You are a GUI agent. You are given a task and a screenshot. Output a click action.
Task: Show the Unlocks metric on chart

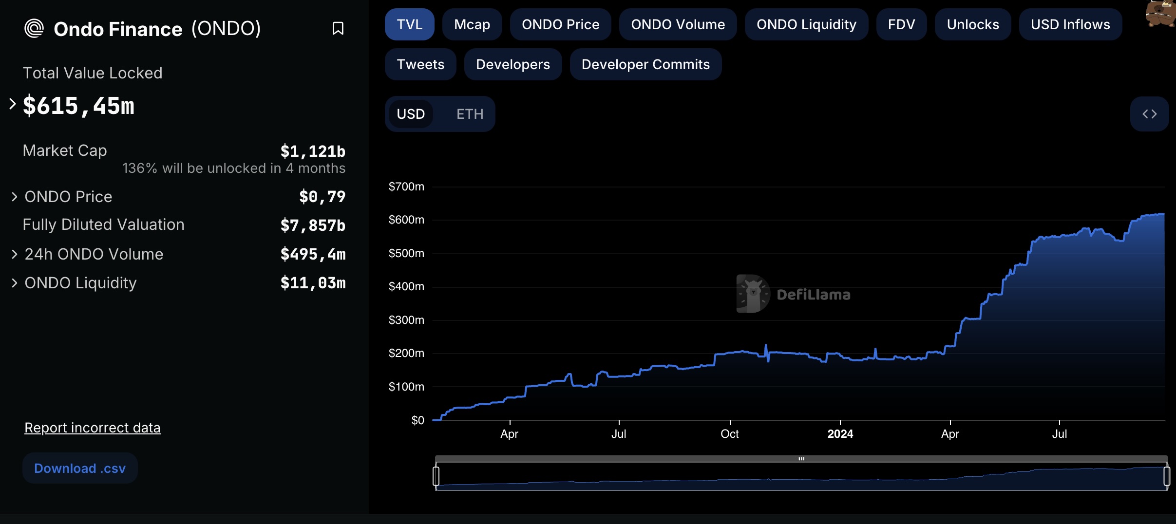pos(973,24)
